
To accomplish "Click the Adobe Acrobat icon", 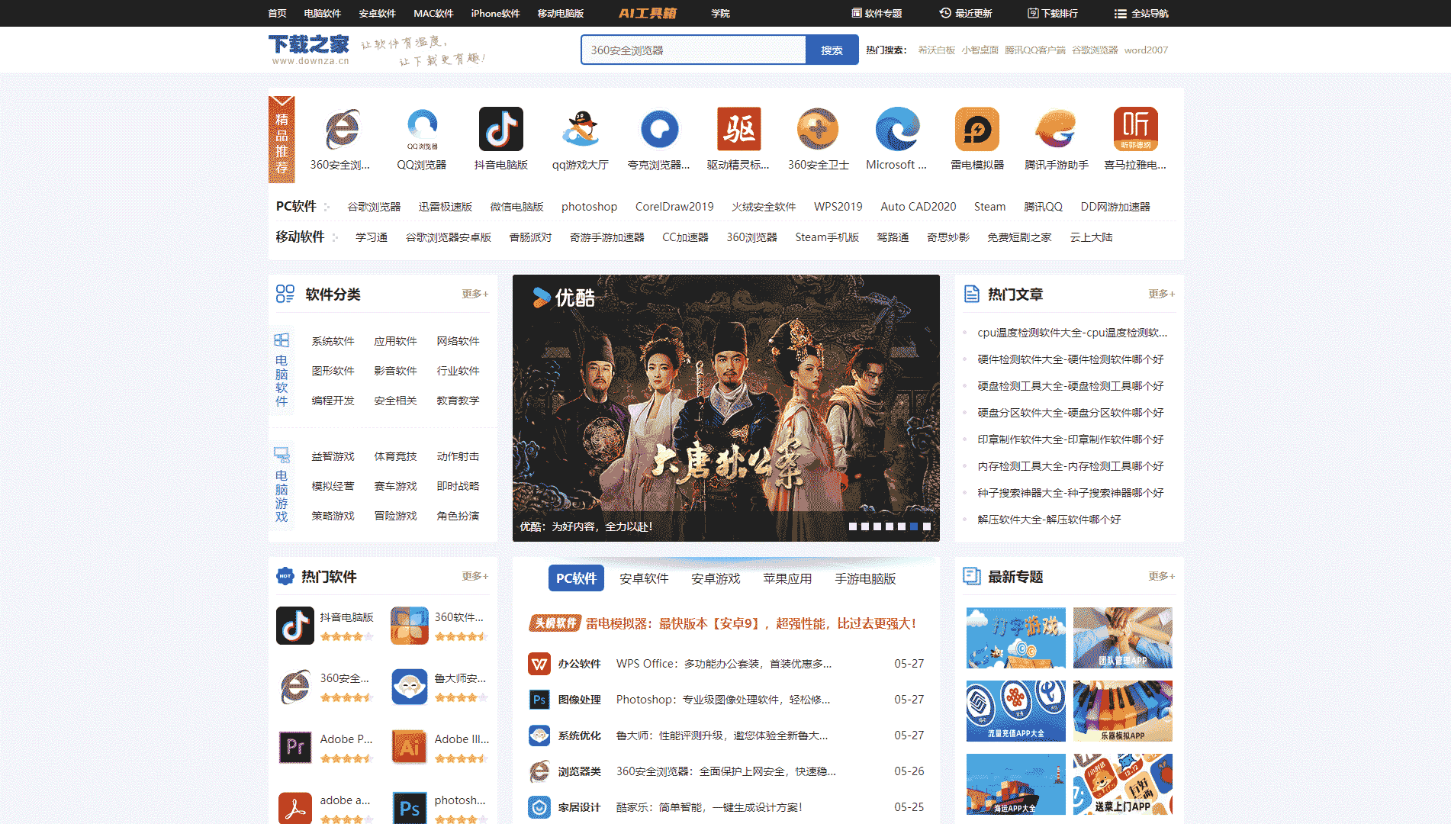I will point(295,808).
